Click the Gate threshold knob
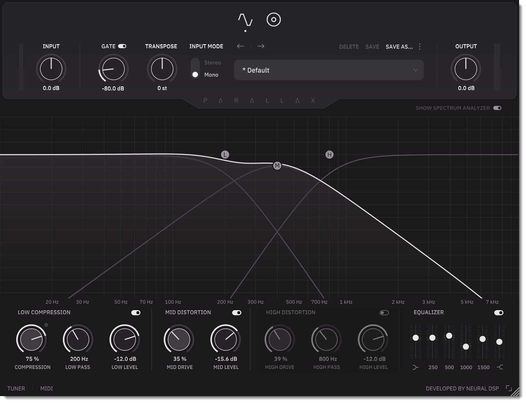 coord(113,69)
